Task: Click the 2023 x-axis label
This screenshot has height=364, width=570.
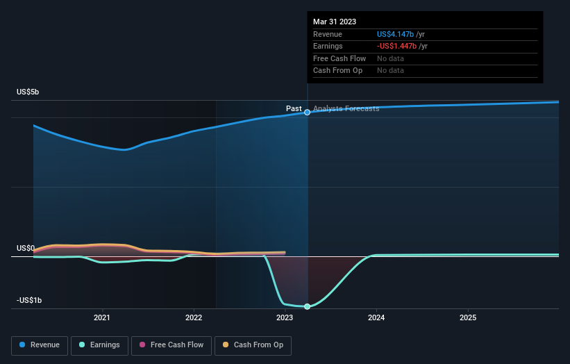Action: [285, 317]
